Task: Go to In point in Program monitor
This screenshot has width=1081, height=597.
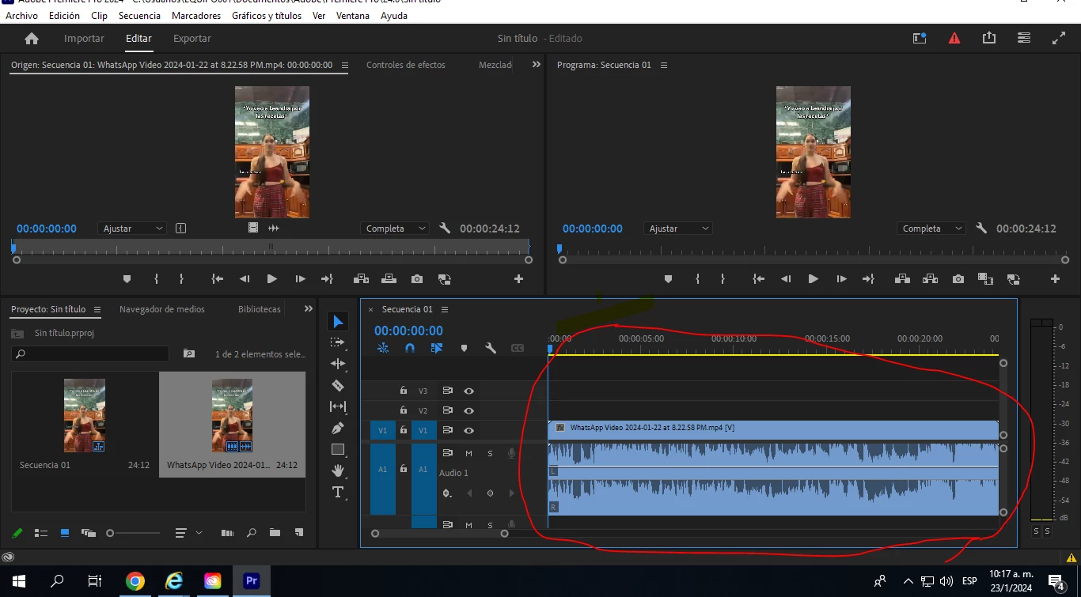Action: click(x=758, y=279)
